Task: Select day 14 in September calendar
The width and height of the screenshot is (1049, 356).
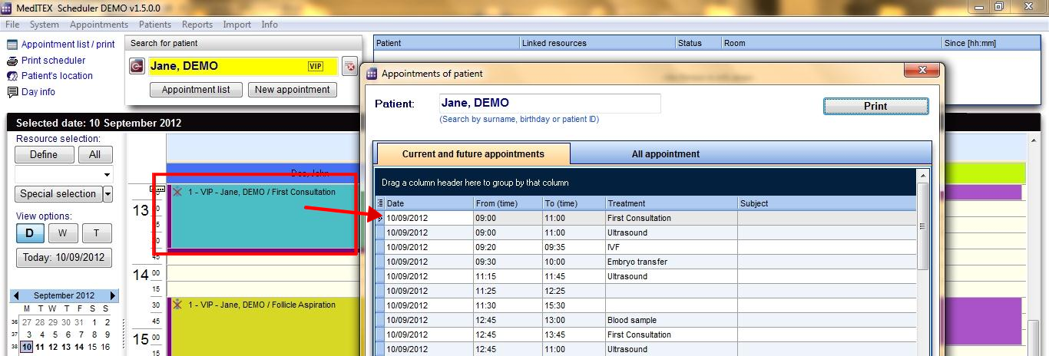Action: coord(81,347)
